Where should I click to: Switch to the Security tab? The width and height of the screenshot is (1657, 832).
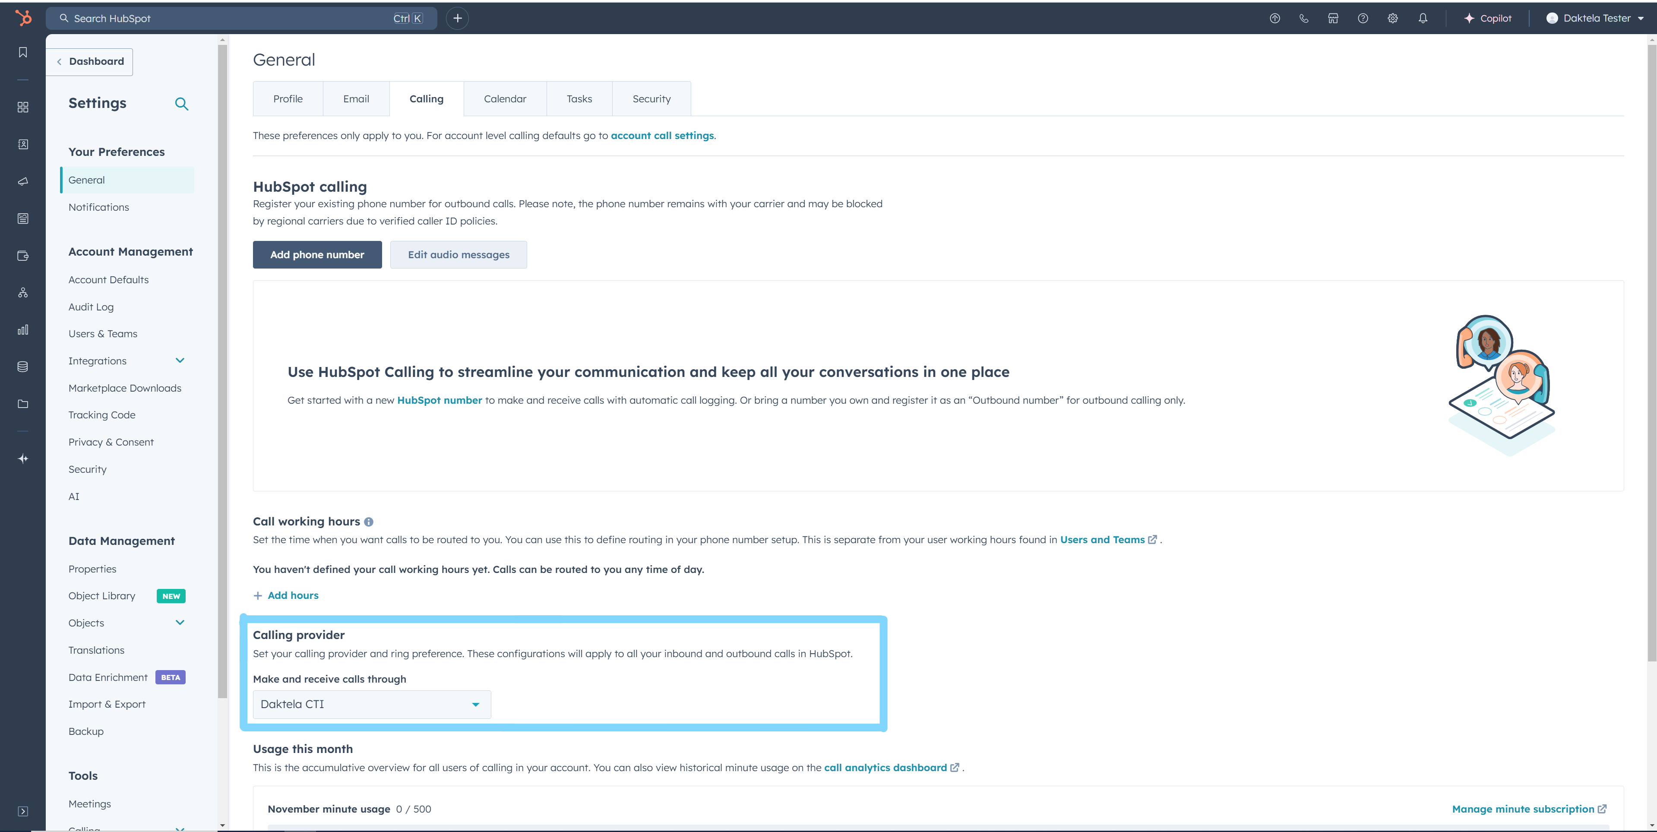[x=651, y=99]
